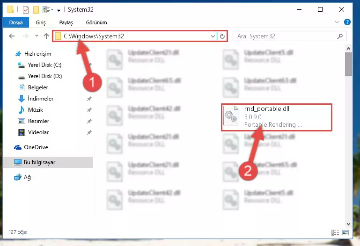Click the Ara: System32 search box

pos(290,36)
